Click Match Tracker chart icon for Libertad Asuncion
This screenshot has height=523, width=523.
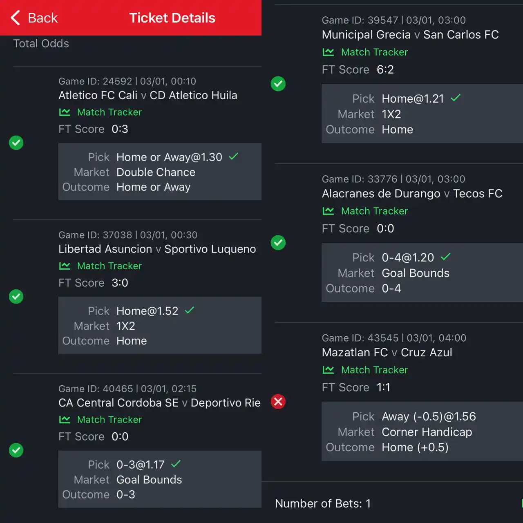(x=65, y=266)
